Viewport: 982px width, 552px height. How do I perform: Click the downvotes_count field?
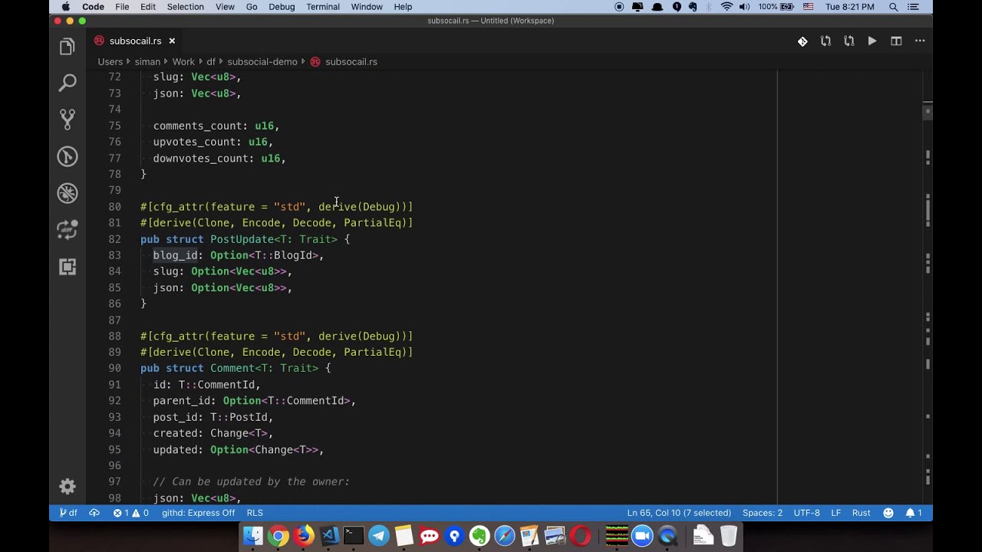(x=200, y=159)
